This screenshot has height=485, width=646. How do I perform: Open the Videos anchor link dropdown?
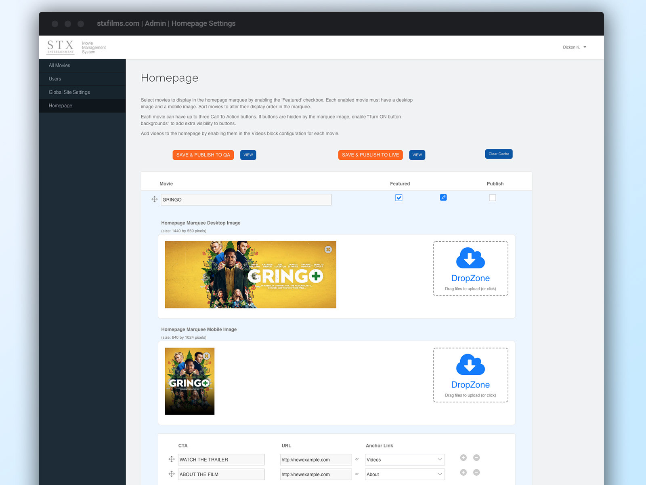tap(405, 460)
